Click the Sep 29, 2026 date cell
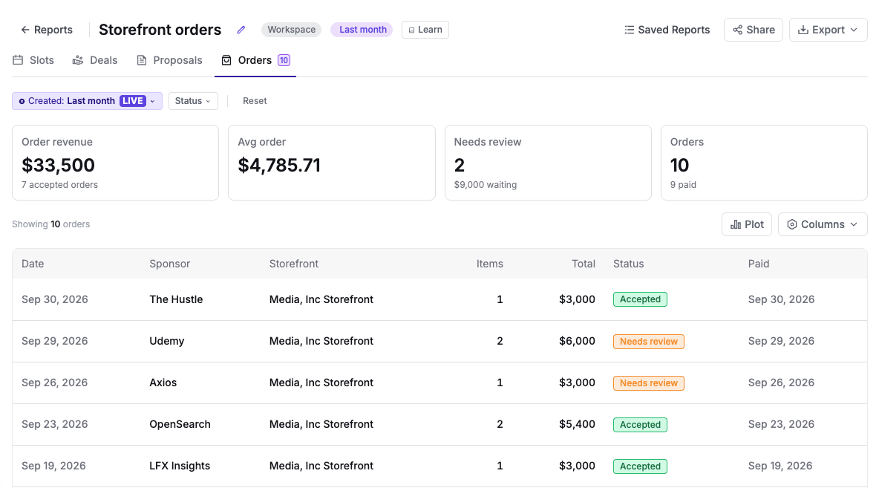879x488 pixels. tap(54, 341)
